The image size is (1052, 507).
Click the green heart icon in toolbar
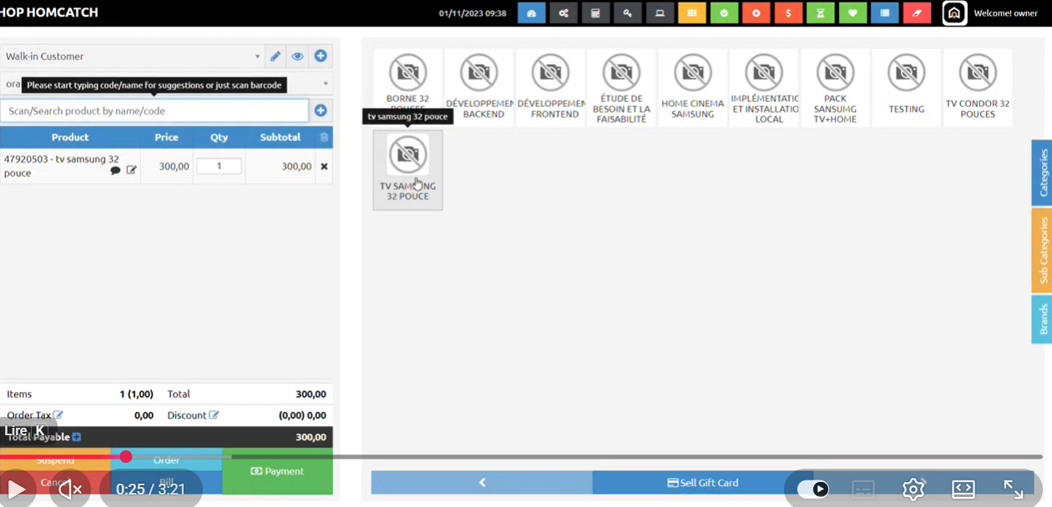[852, 13]
